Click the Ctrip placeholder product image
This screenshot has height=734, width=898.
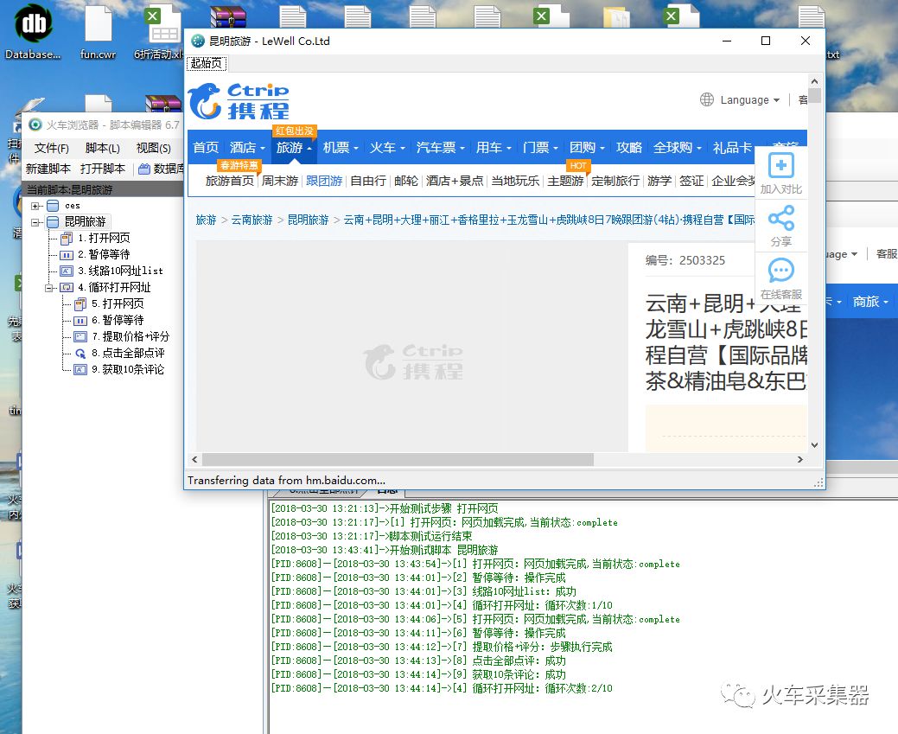coord(412,346)
